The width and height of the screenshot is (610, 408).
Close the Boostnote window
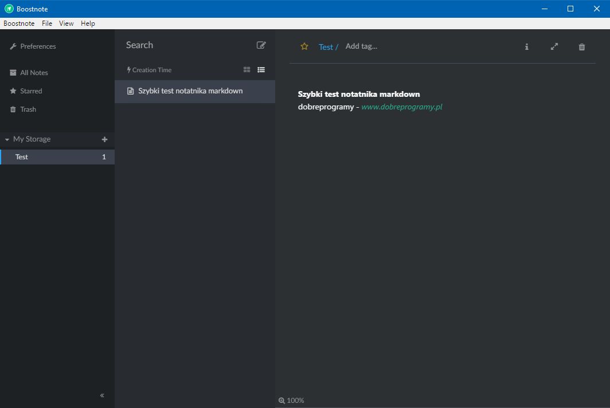(x=597, y=9)
